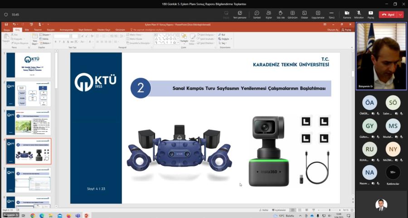The image size is (408, 218).
Task: Expand the shapes gallery more arrow
Action: (178, 43)
